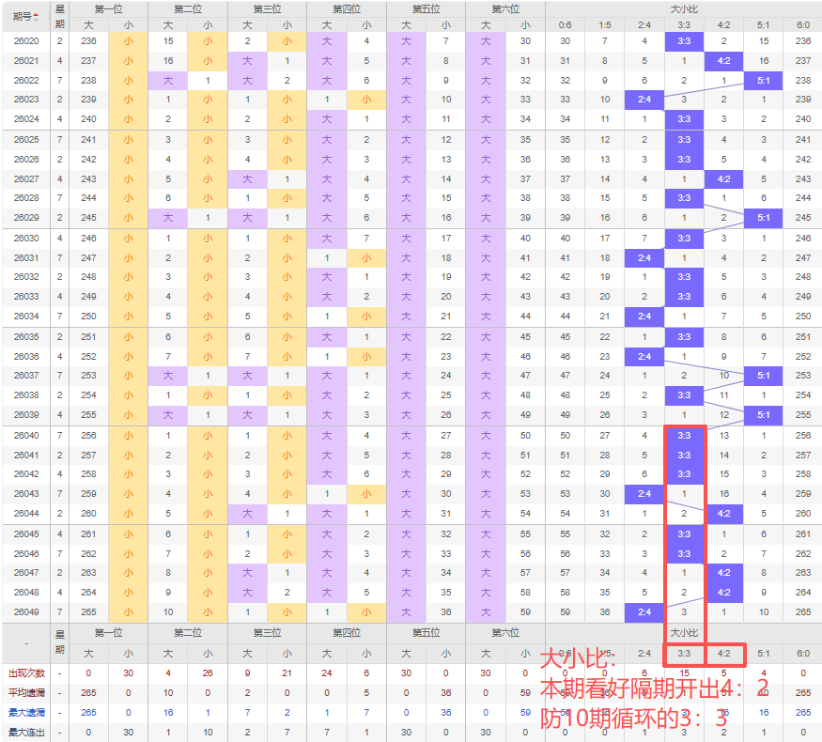Viewport: 822px width, 742px height.
Task: Click the bottom 3:3 header in red box
Action: (x=684, y=654)
